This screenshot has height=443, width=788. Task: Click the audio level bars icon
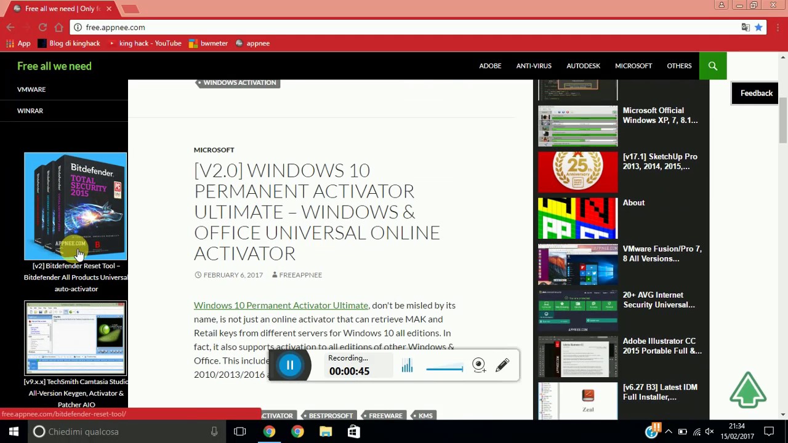pyautogui.click(x=407, y=366)
